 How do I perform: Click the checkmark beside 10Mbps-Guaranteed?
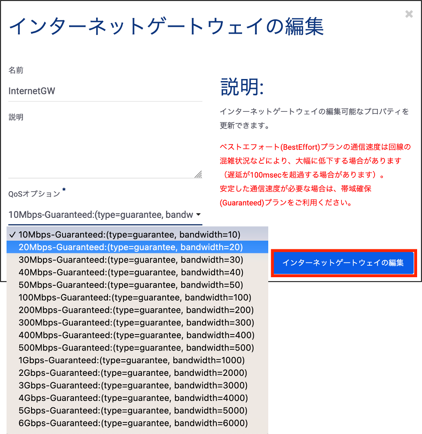click(13, 234)
